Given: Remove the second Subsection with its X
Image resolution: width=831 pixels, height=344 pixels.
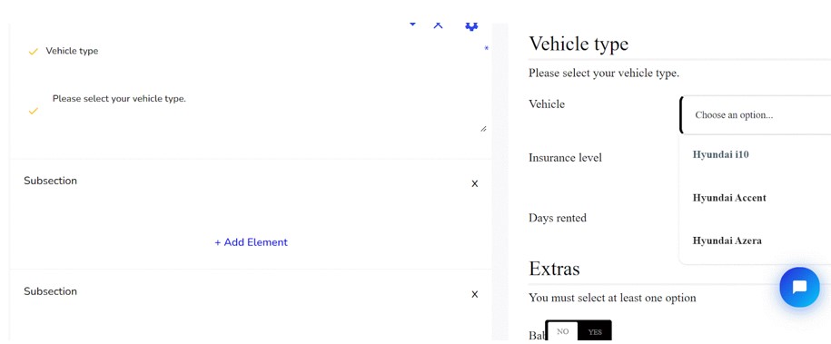Looking at the screenshot, I should click(x=475, y=294).
